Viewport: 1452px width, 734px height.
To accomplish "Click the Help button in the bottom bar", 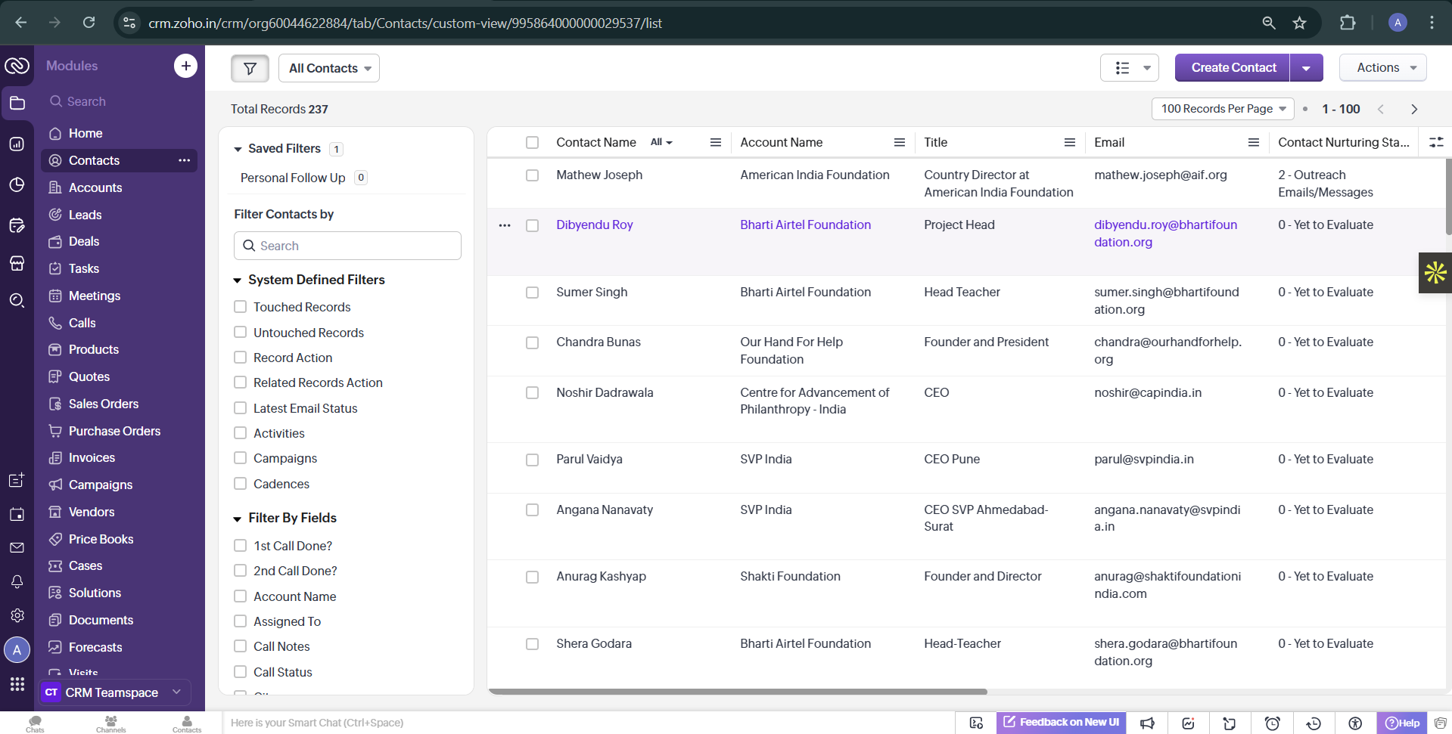I will [x=1401, y=723].
